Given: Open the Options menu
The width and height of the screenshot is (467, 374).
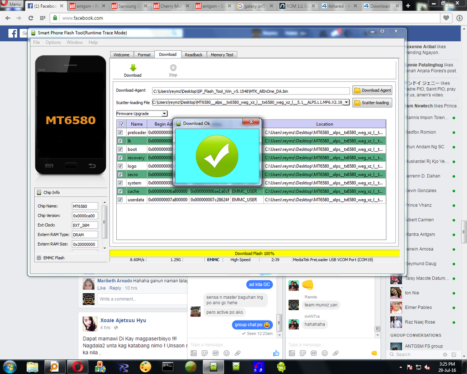Looking at the screenshot, I should point(53,42).
